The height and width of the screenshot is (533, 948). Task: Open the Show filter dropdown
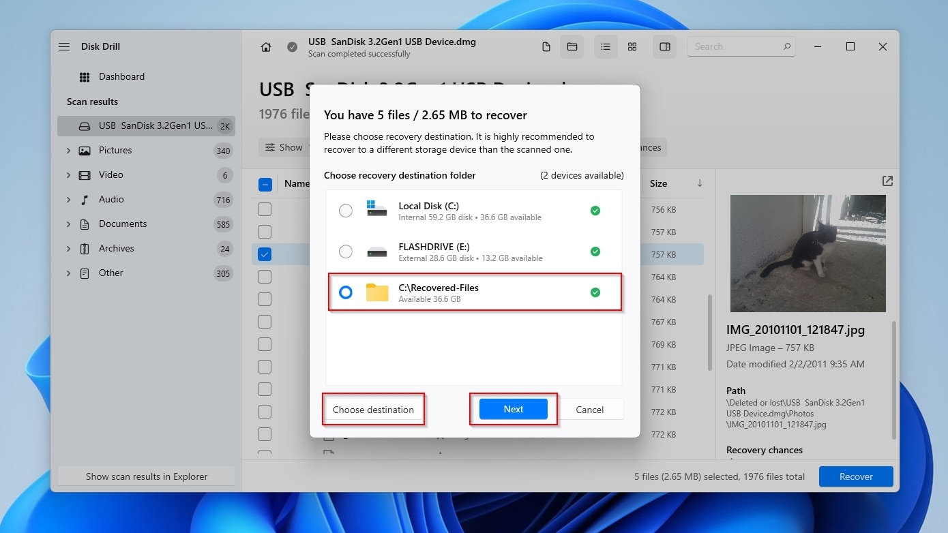coord(284,147)
